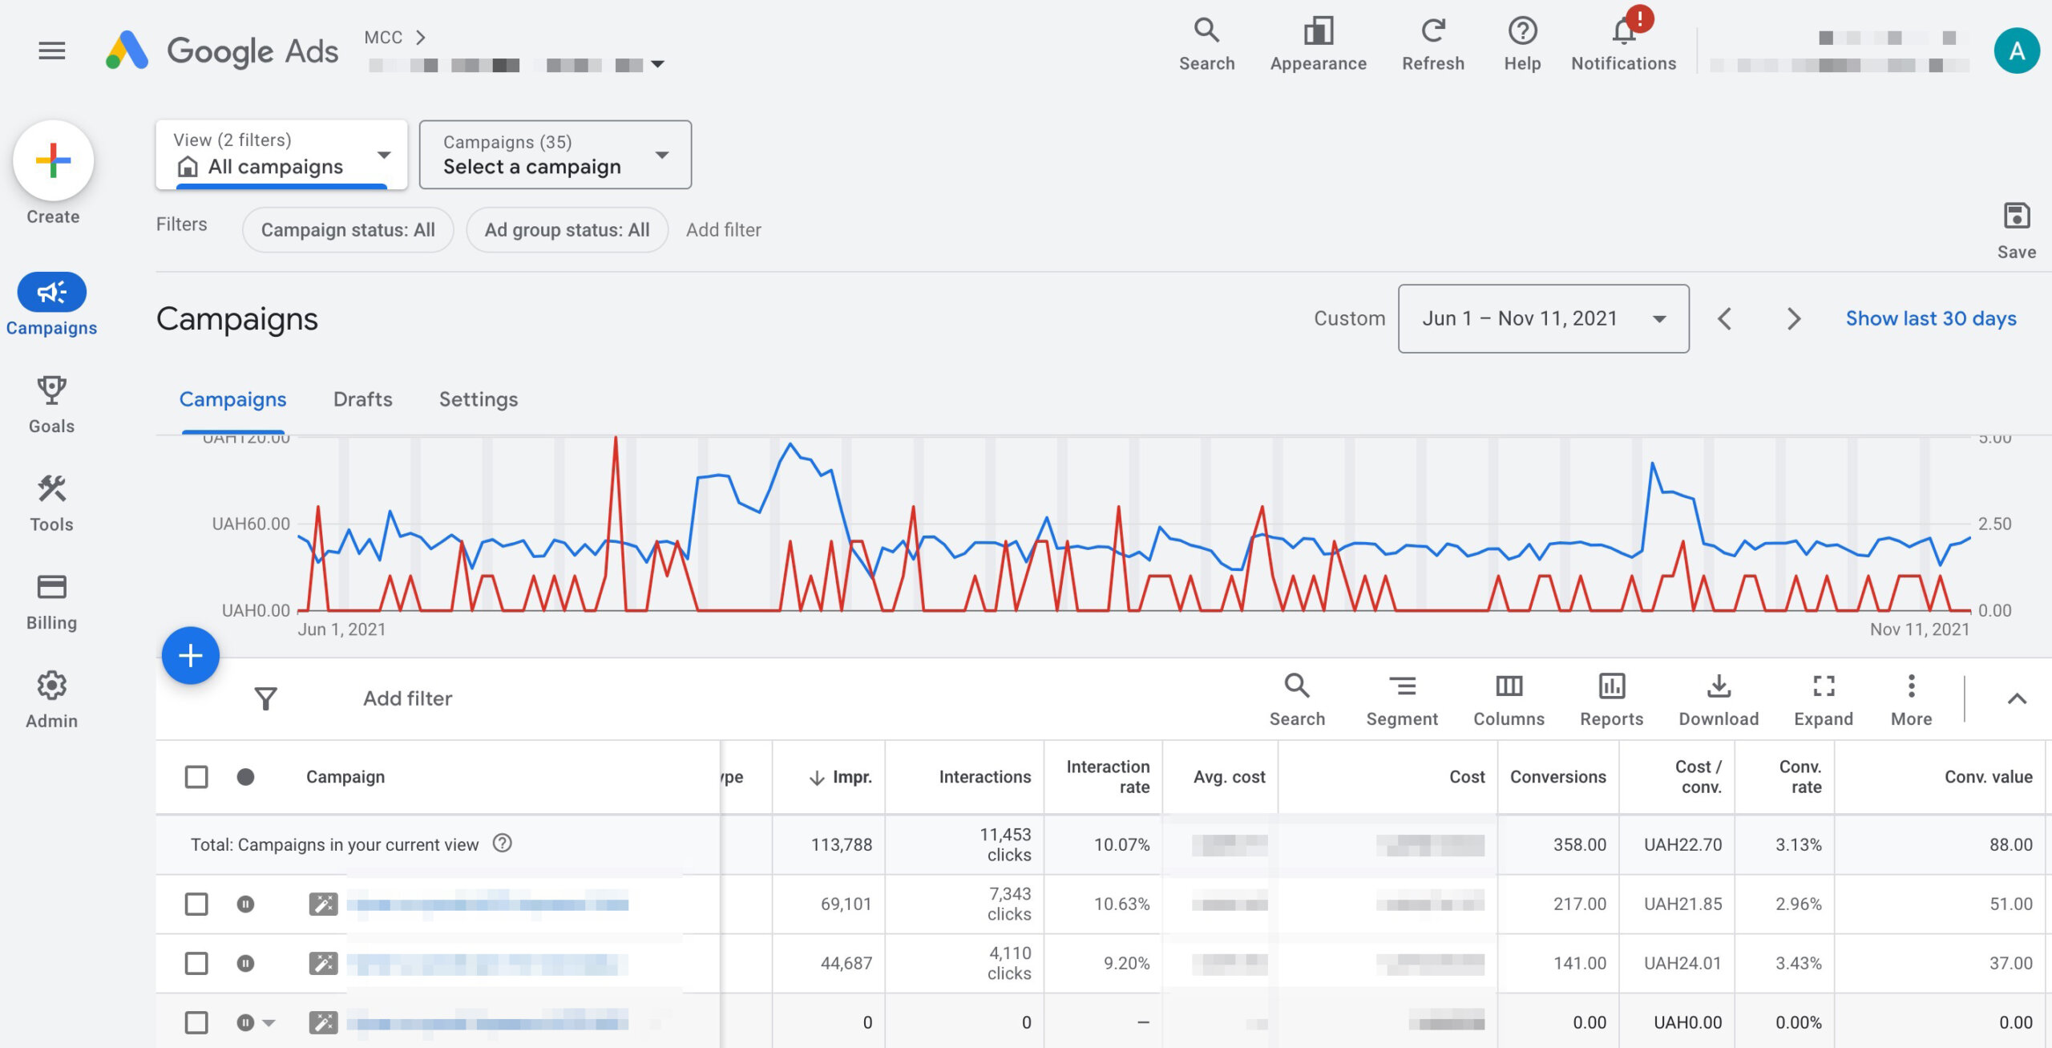Image resolution: width=2052 pixels, height=1048 pixels.
Task: Click the Show last 30 days link
Action: coord(1930,318)
